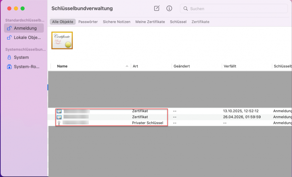Focus the Suchen search field
Viewport: 292px width, 177px height.
point(234,9)
